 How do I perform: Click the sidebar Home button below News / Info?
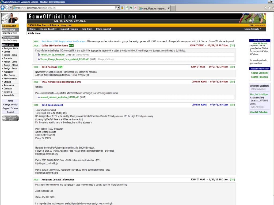tap(10, 101)
